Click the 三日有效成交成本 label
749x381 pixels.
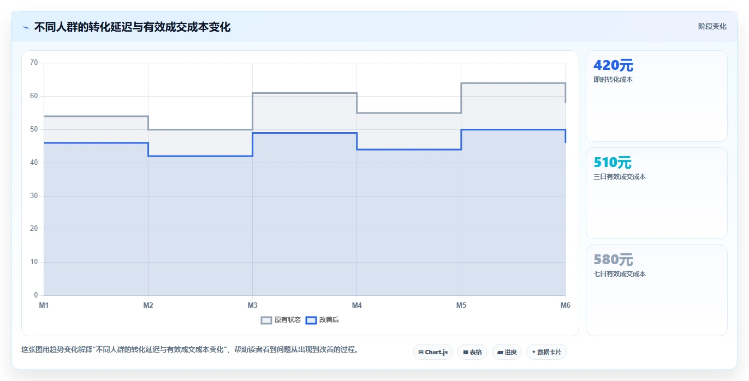point(619,177)
